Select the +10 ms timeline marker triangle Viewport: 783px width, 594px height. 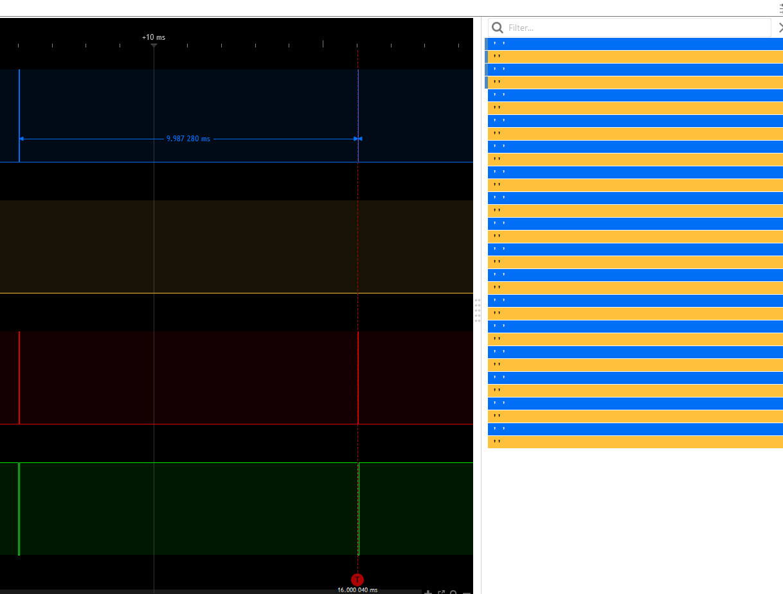point(154,46)
